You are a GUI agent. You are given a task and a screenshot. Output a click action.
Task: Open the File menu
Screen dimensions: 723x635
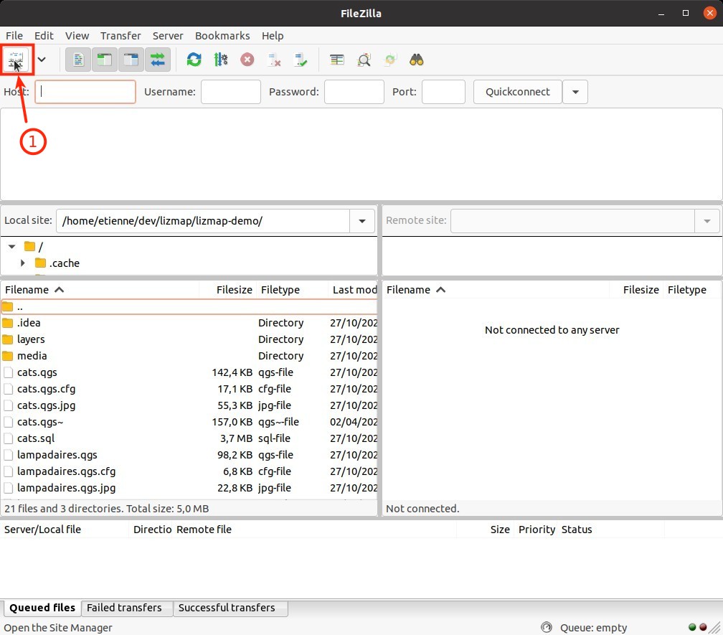(x=14, y=35)
